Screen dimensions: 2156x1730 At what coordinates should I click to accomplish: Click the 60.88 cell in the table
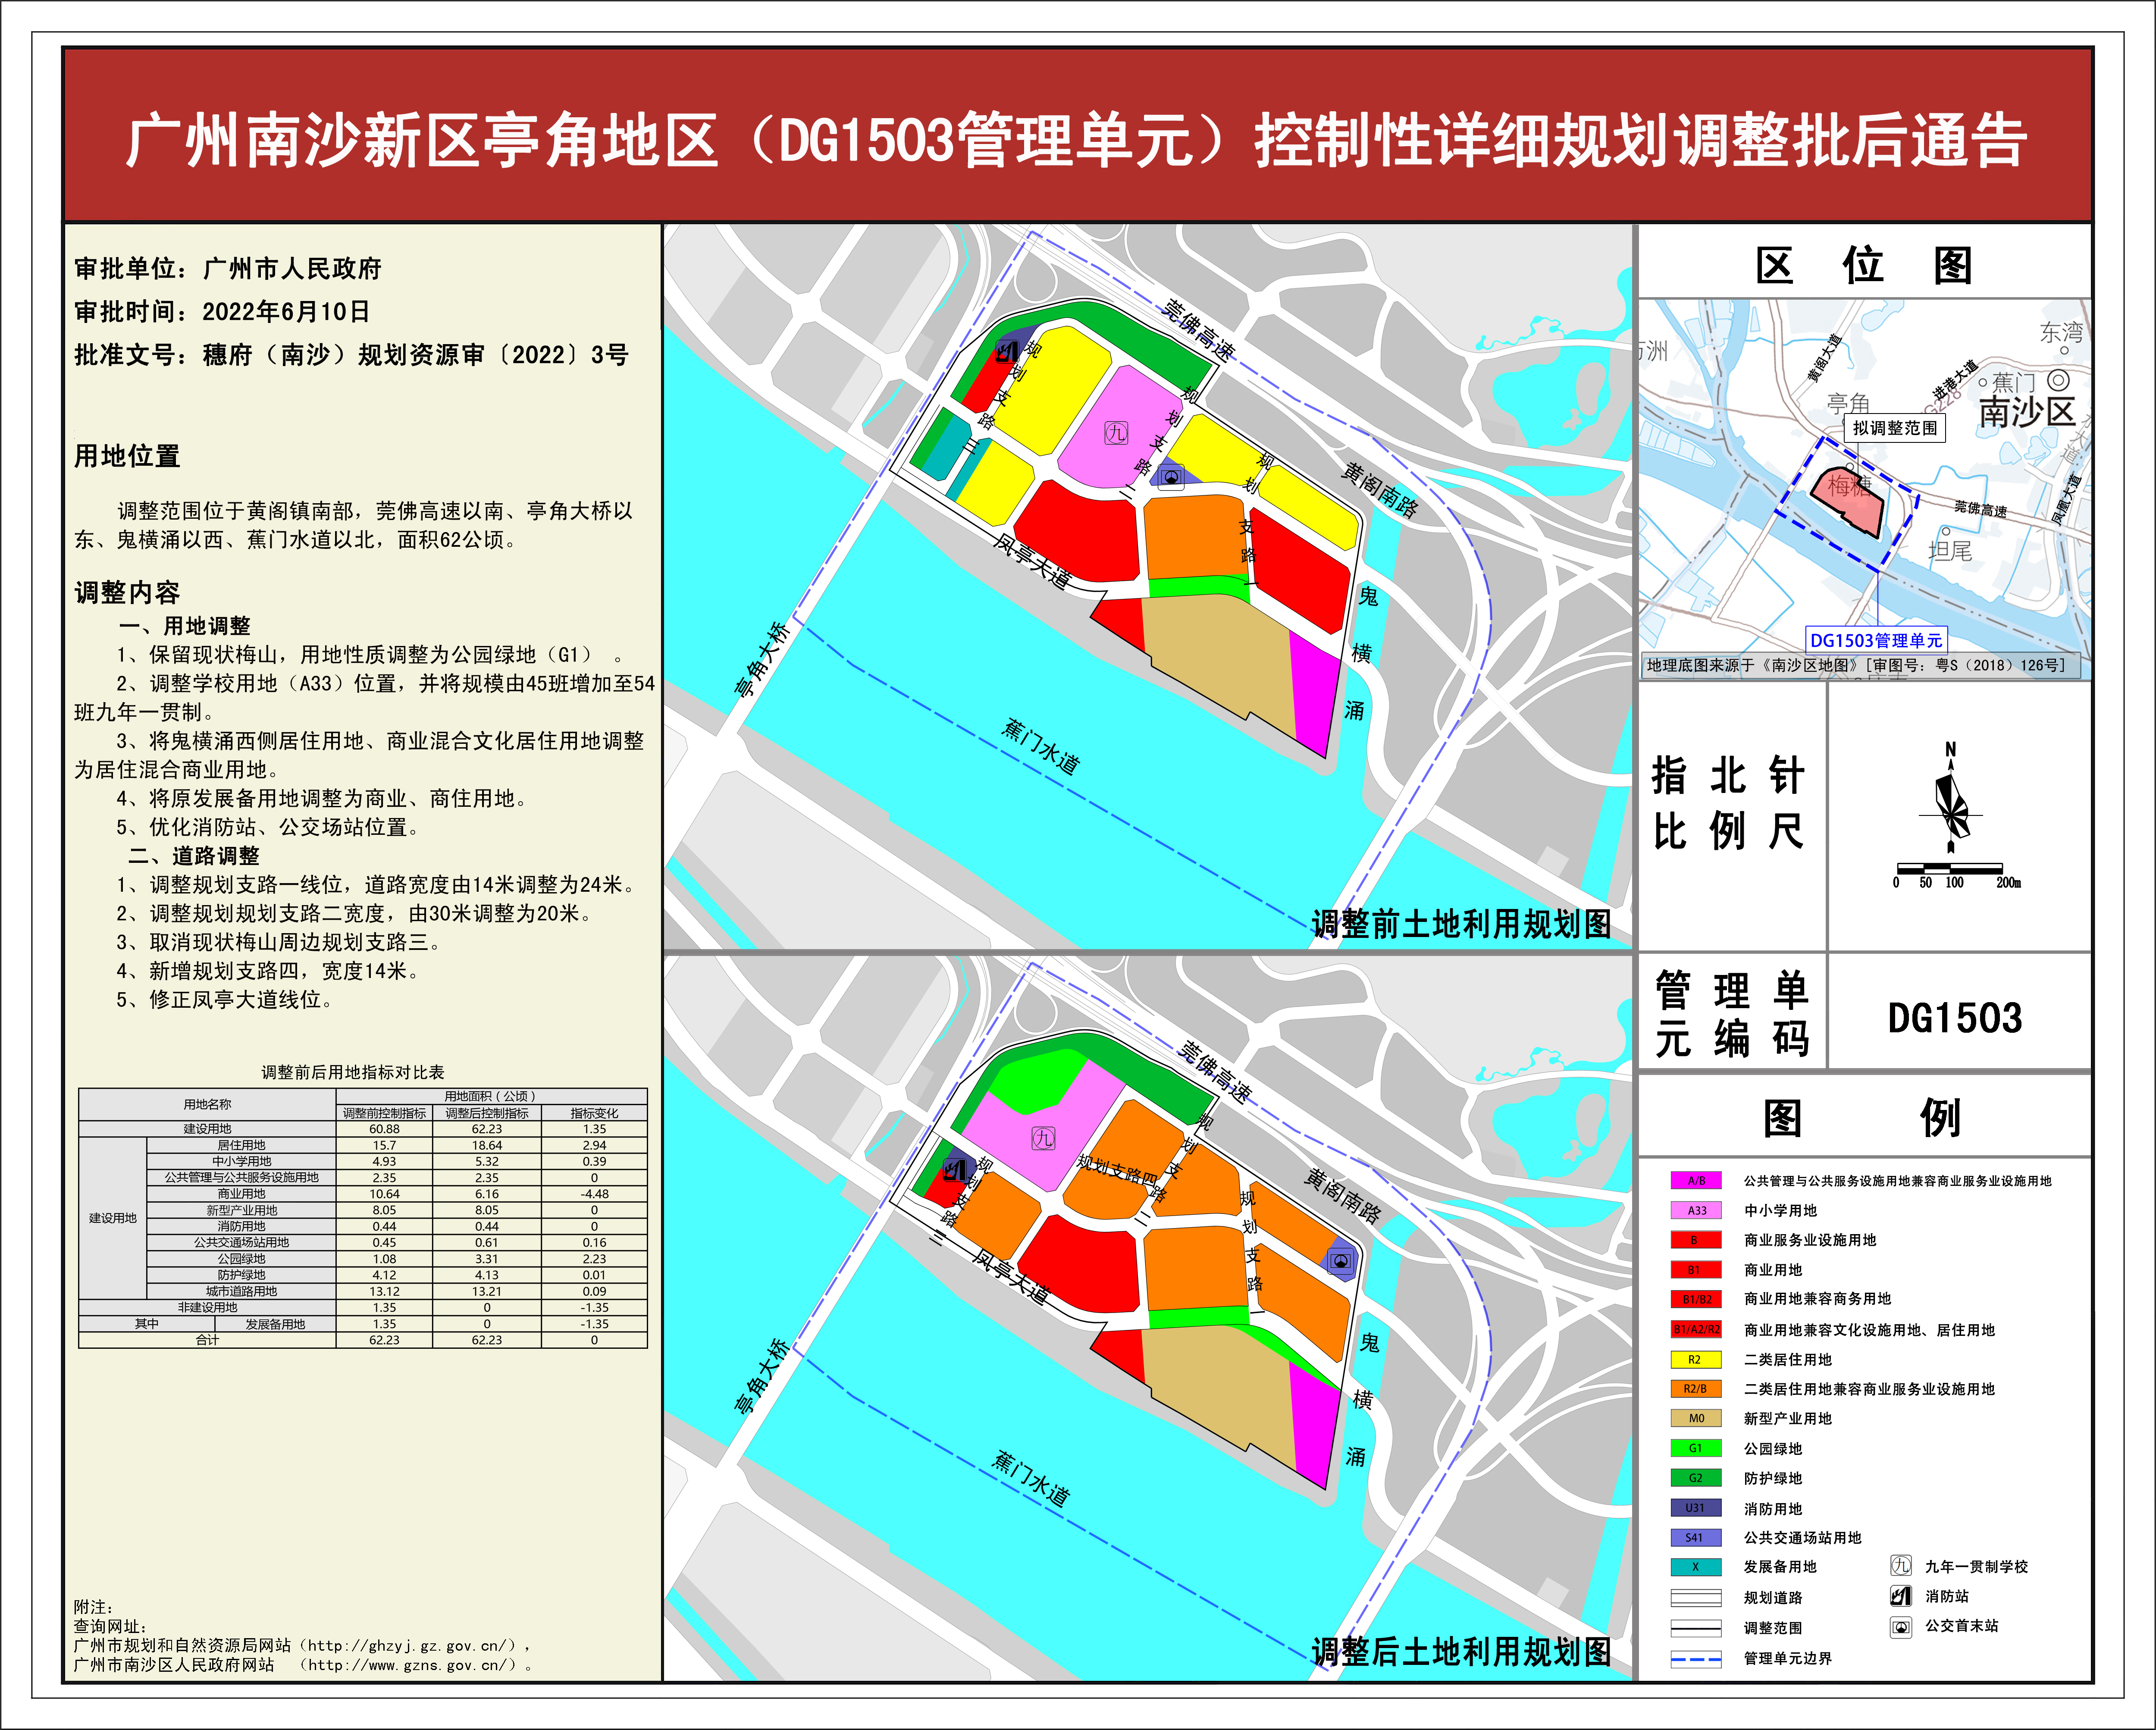pos(384,1129)
